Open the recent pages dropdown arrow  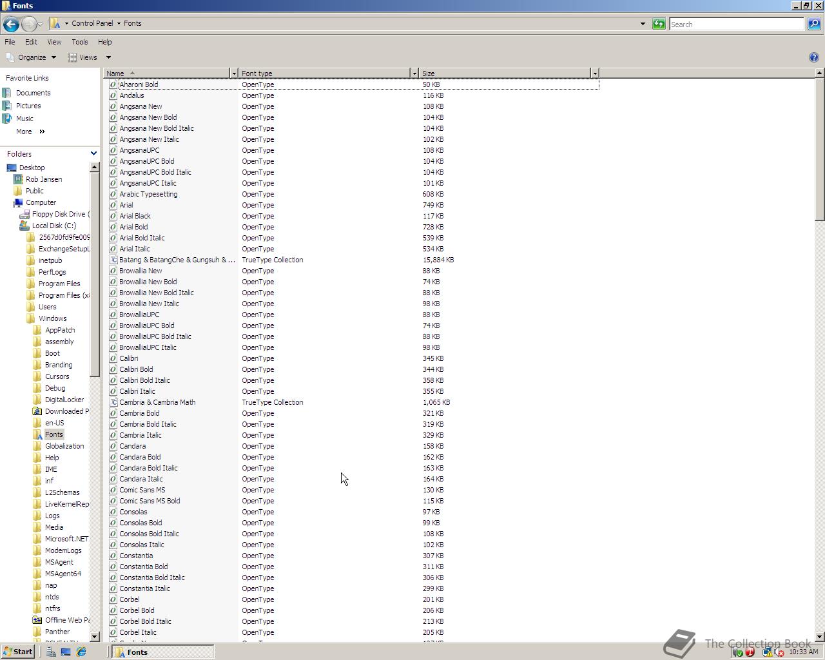(40, 24)
